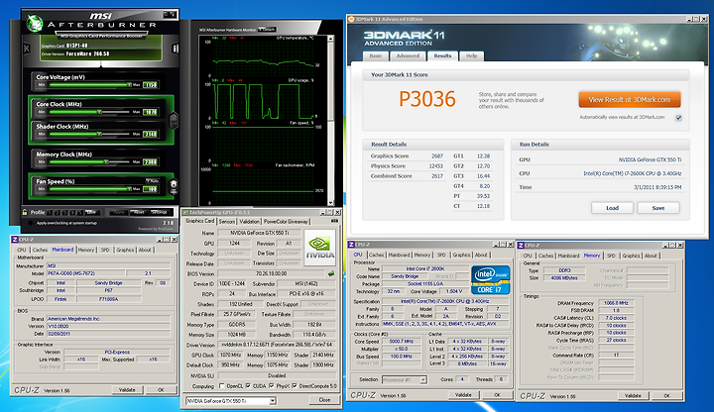Open Caches tab in CPU-Z processor window
714x412 pixels.
point(376,256)
